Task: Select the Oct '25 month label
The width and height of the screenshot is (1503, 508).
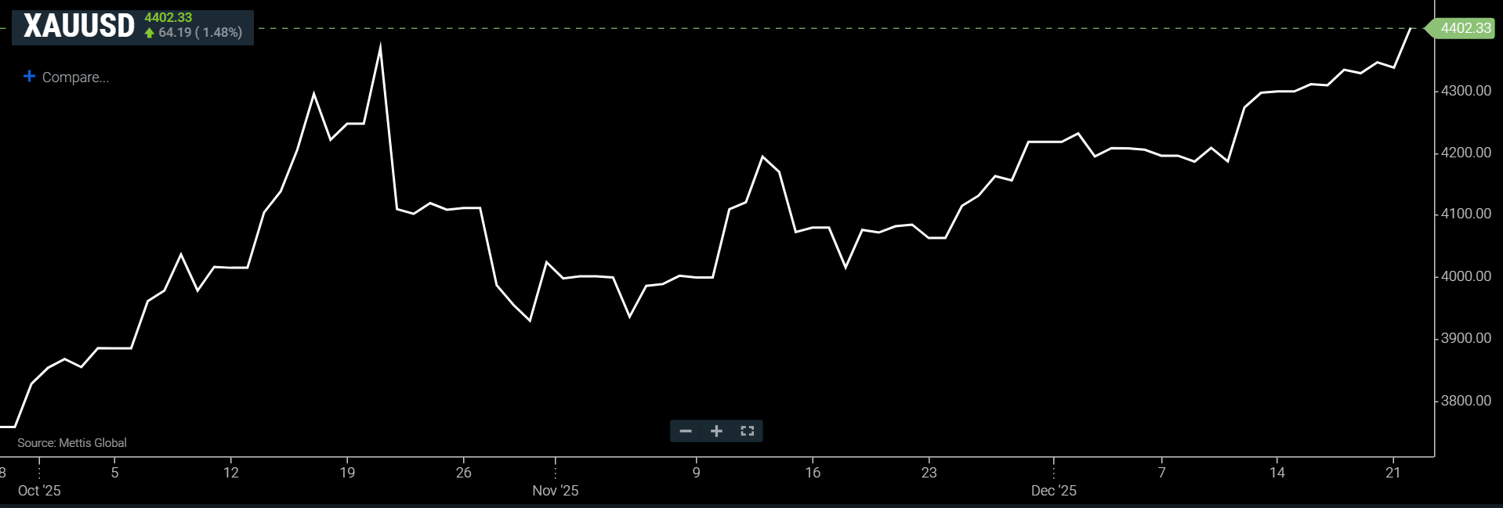Action: [39, 491]
